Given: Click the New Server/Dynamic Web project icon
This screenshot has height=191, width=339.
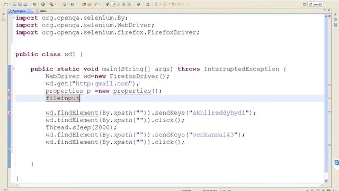Looking at the screenshot, I should click(64, 4).
